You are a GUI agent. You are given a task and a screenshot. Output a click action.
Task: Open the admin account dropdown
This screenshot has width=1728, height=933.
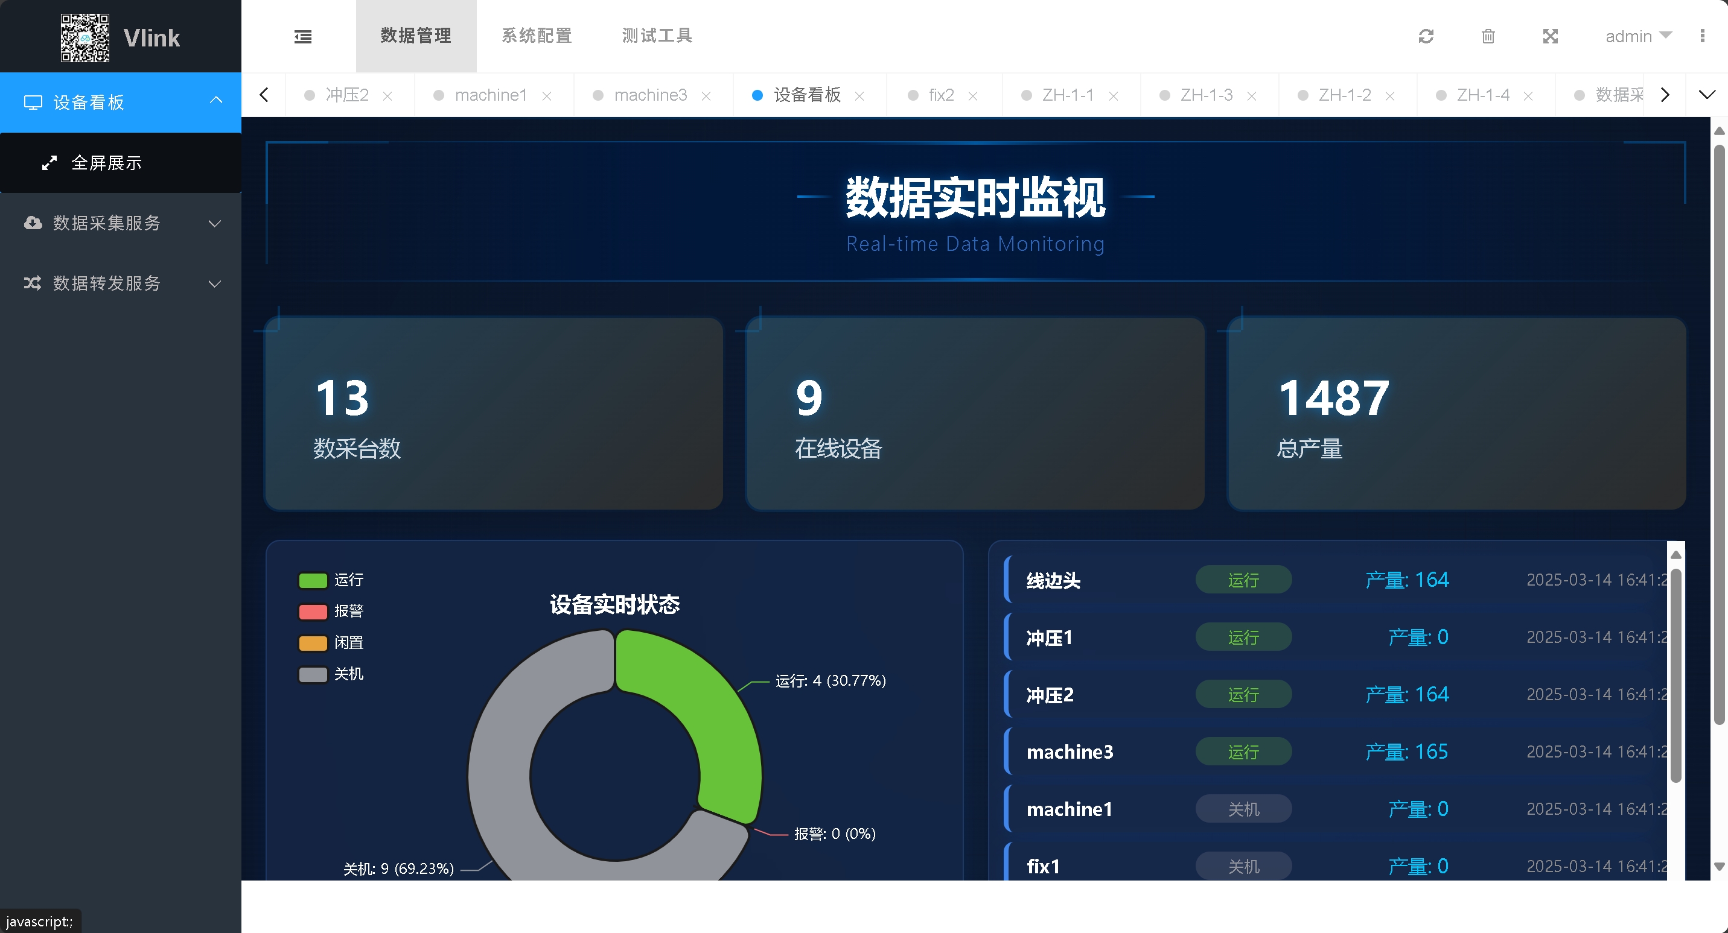pos(1639,36)
